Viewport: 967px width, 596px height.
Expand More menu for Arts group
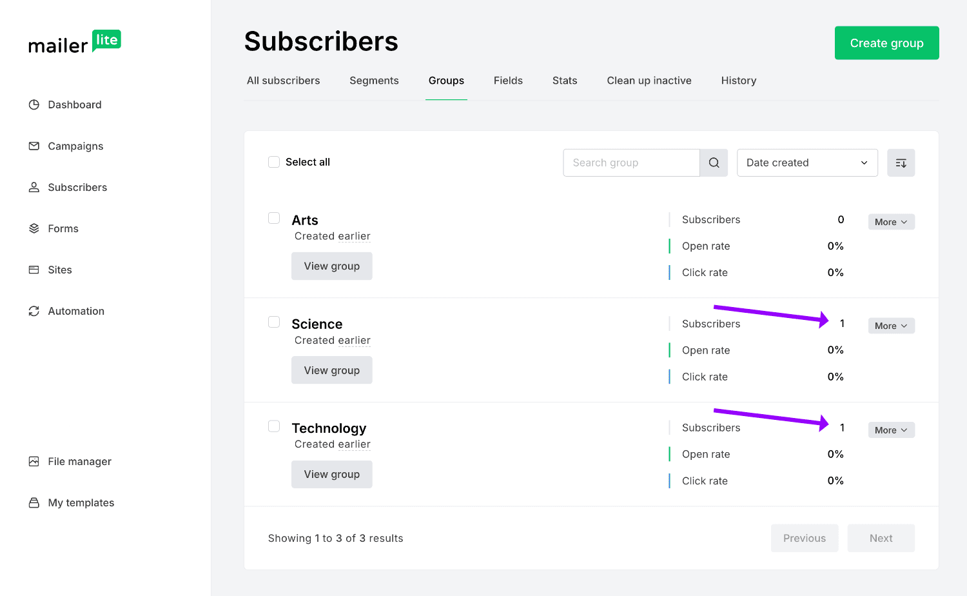891,222
